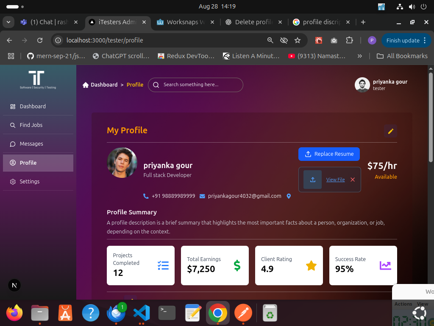
Task: Expand hidden bookmarks with double chevron
Action: [359, 56]
